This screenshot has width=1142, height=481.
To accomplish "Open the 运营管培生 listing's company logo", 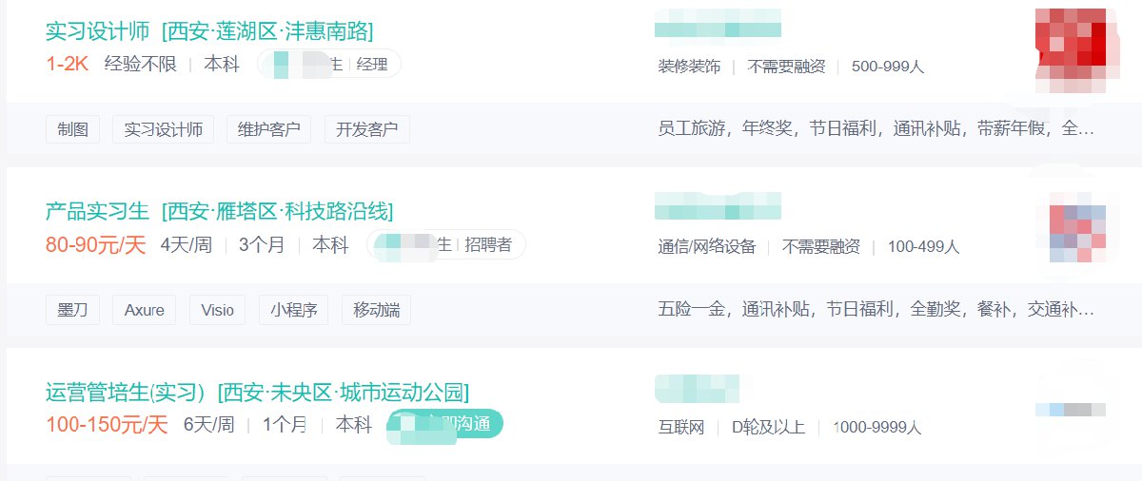I will click(1071, 410).
